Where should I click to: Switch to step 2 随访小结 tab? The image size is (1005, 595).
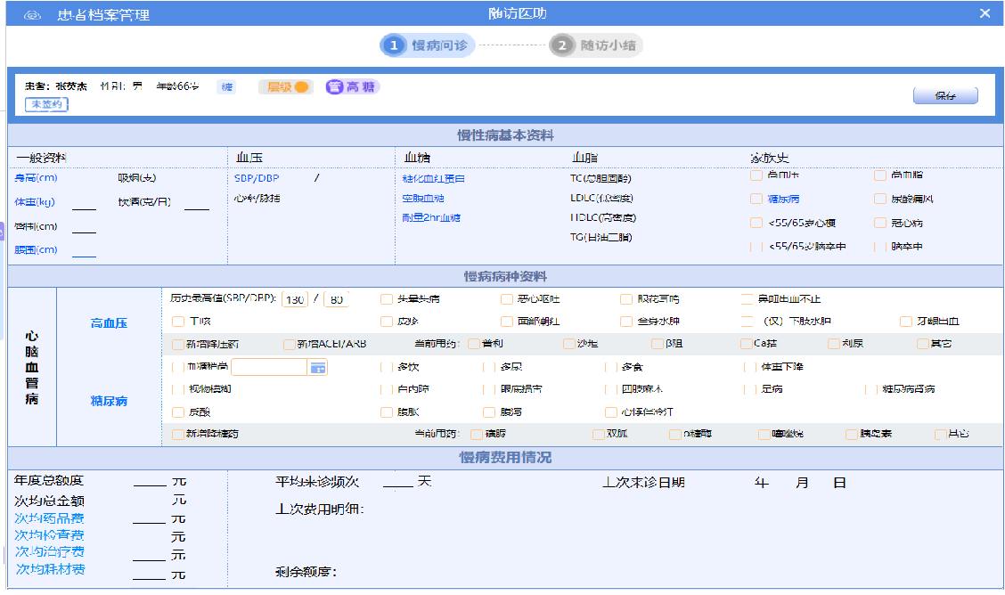pyautogui.click(x=596, y=45)
